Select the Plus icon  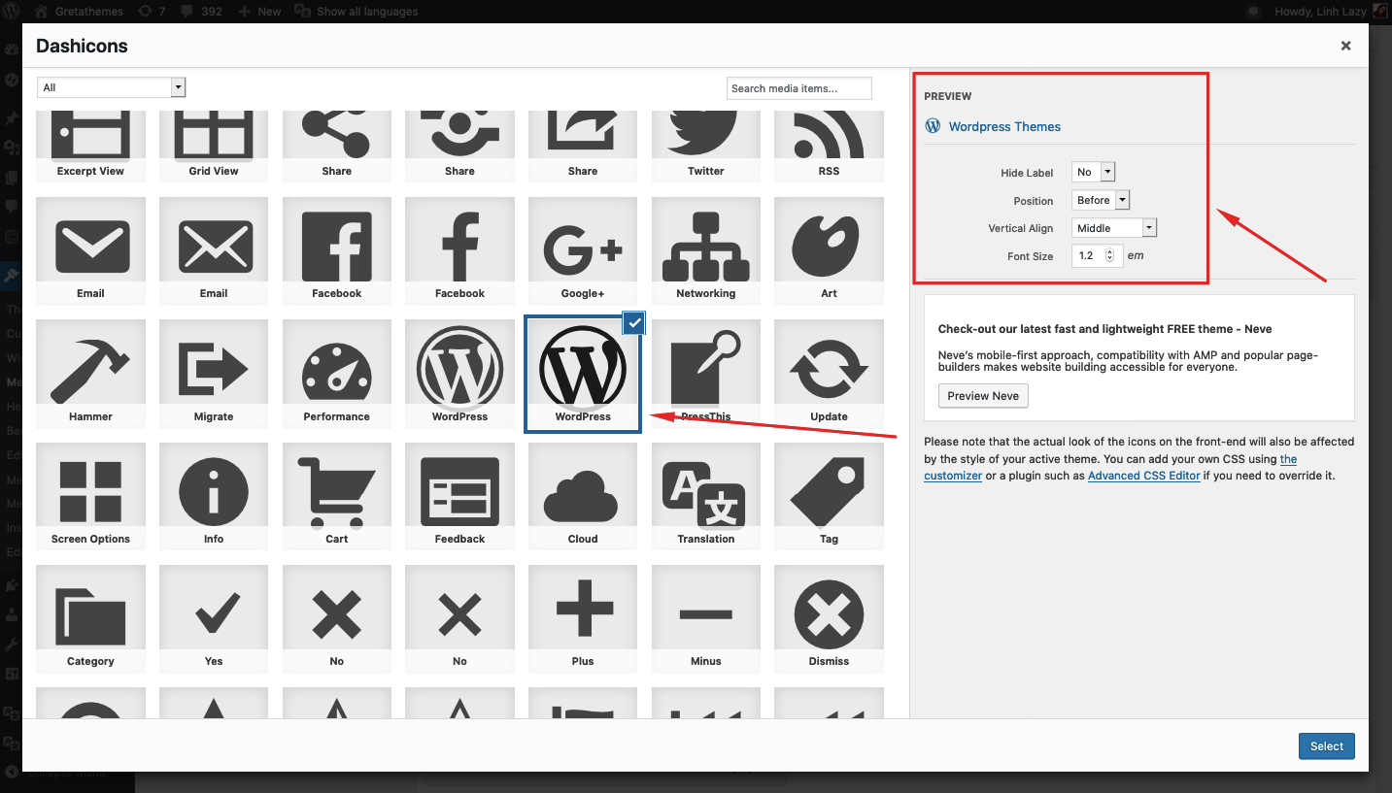pyautogui.click(x=583, y=619)
